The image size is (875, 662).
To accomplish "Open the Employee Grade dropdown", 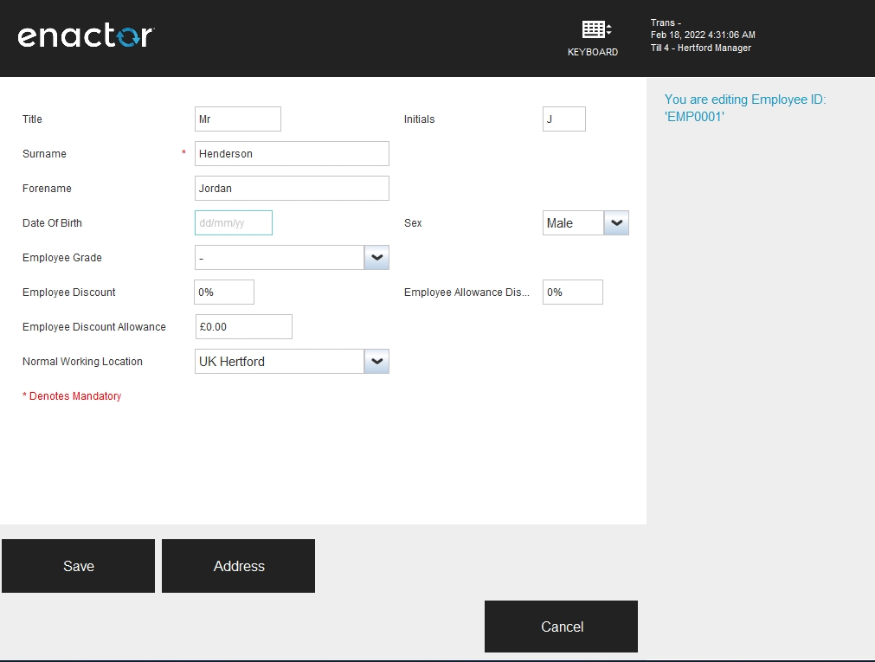I will [376, 257].
